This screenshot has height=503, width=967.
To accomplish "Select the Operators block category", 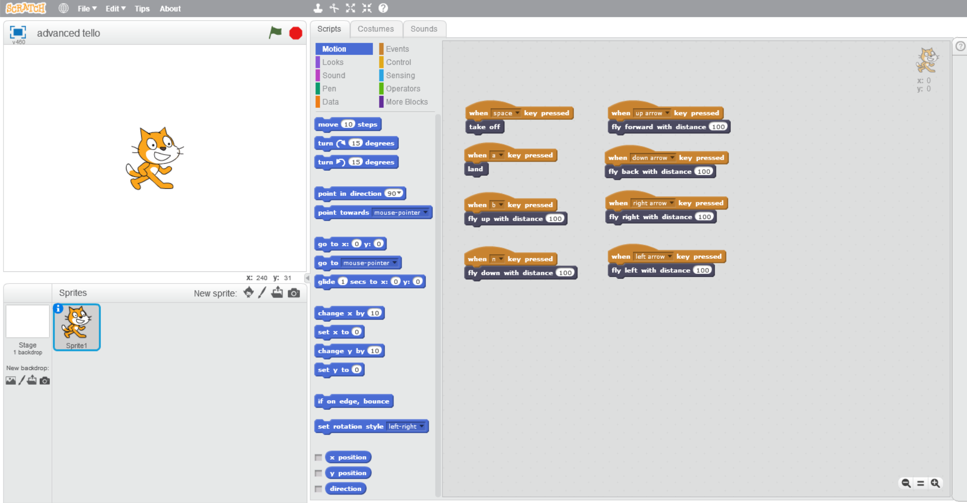I will coord(403,89).
